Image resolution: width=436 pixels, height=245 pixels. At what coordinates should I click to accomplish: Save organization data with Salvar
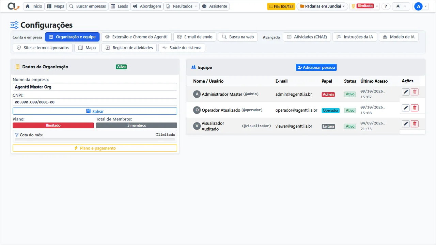pos(95,111)
